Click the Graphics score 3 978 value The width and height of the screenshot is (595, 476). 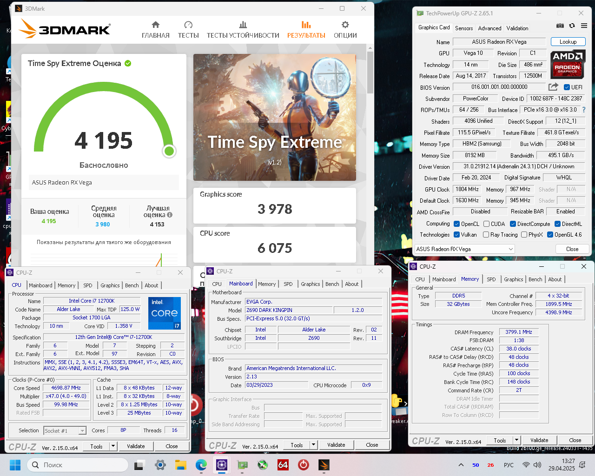(275, 209)
